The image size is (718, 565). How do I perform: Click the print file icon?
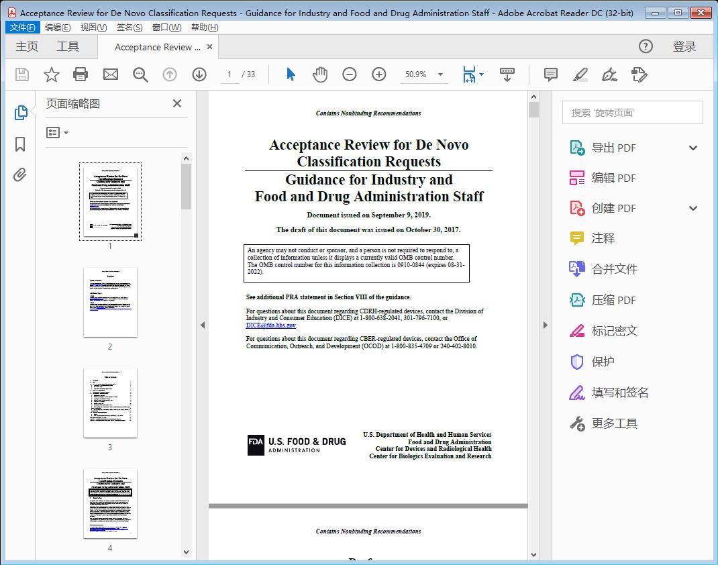tap(81, 74)
